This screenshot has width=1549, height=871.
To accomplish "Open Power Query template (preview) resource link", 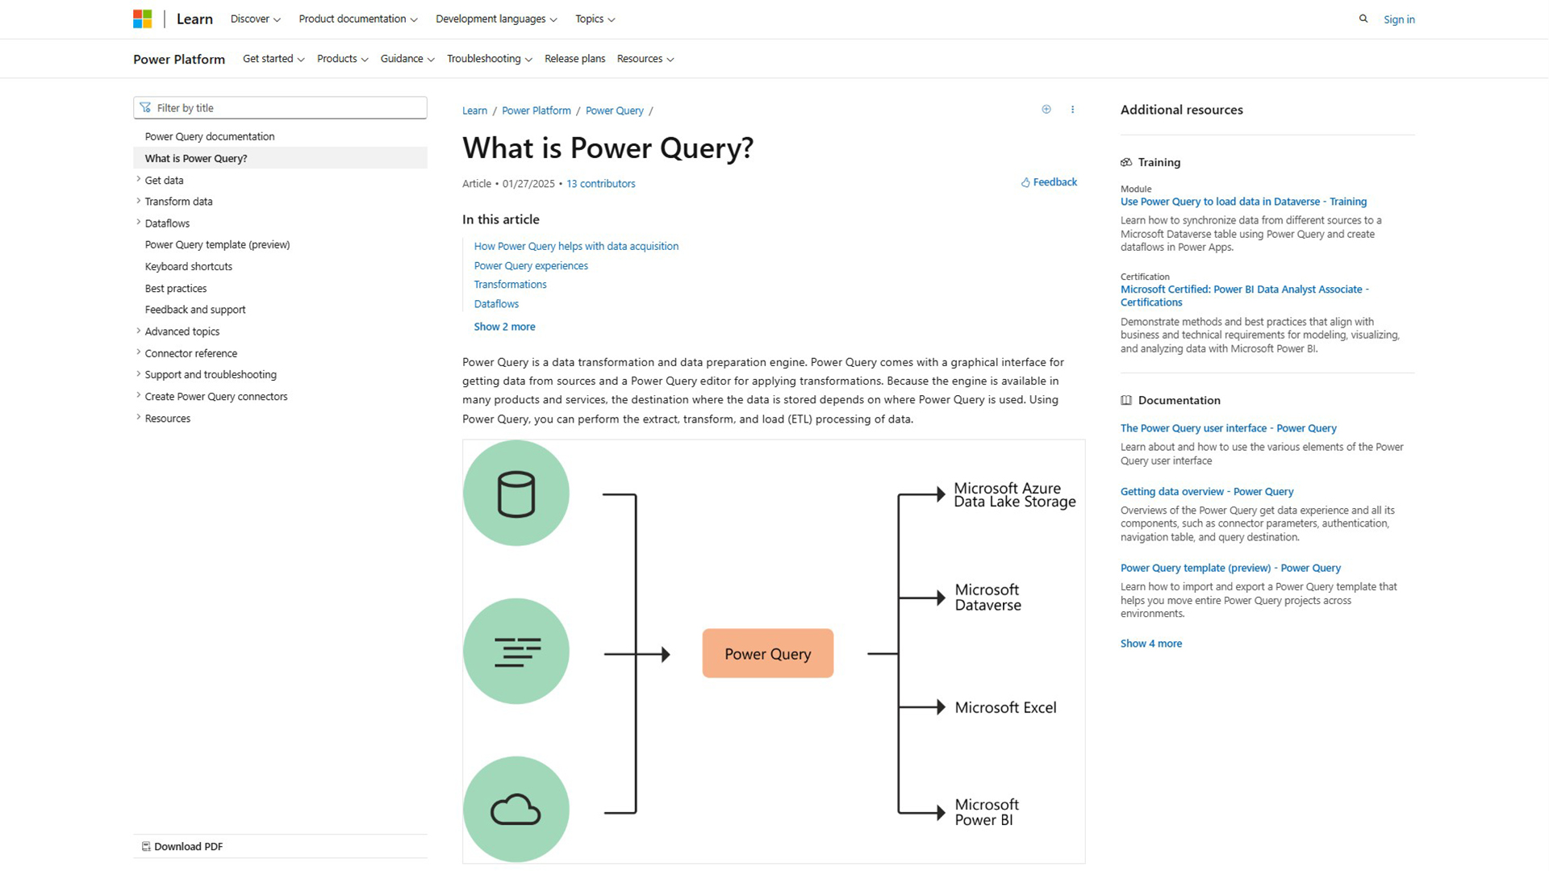I will point(1230,568).
